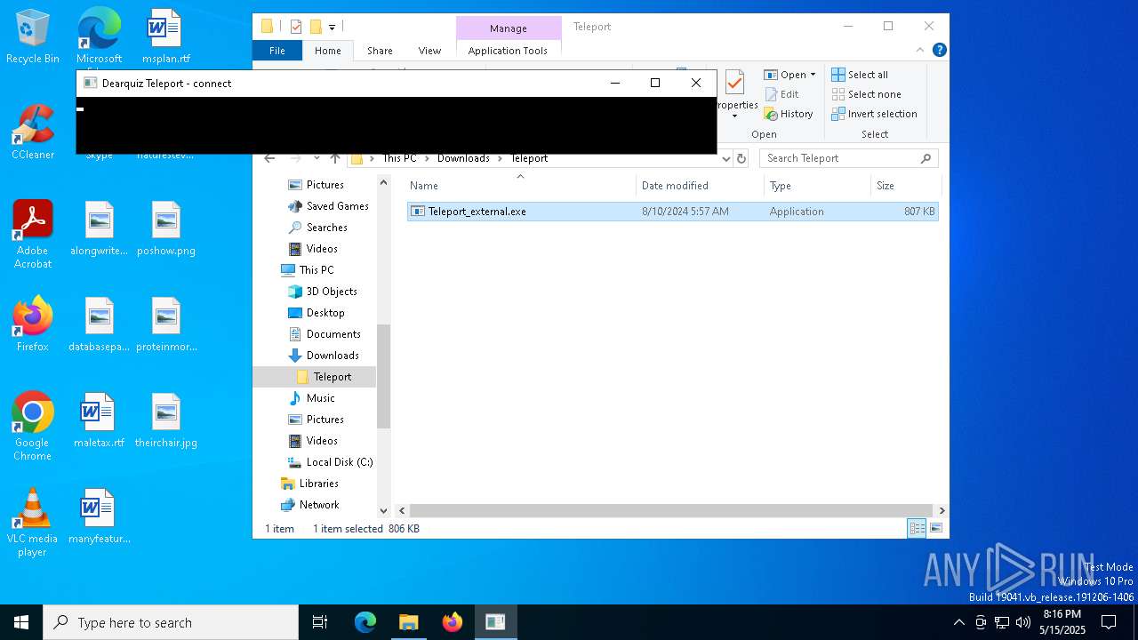The height and width of the screenshot is (640, 1138).
Task: Open the Recycle Bin desktop icon
Action: (33, 37)
